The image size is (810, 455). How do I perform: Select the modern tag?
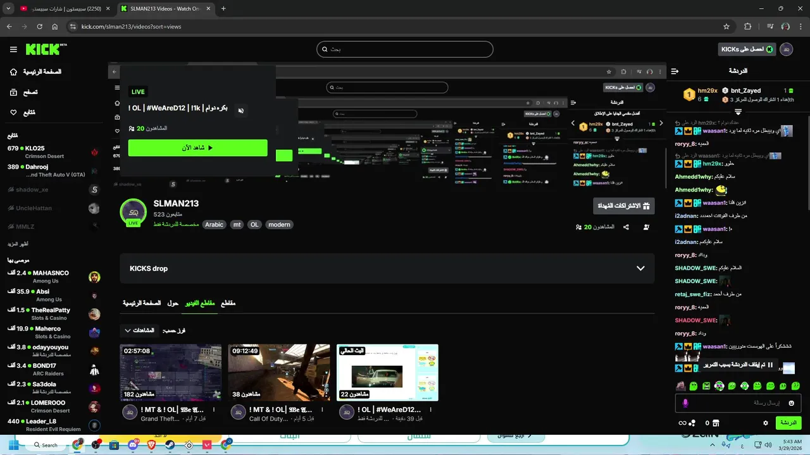279,224
